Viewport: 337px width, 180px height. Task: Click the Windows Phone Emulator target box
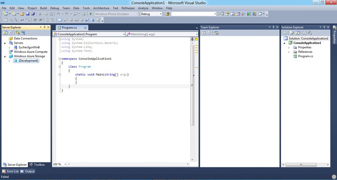click(116, 14)
